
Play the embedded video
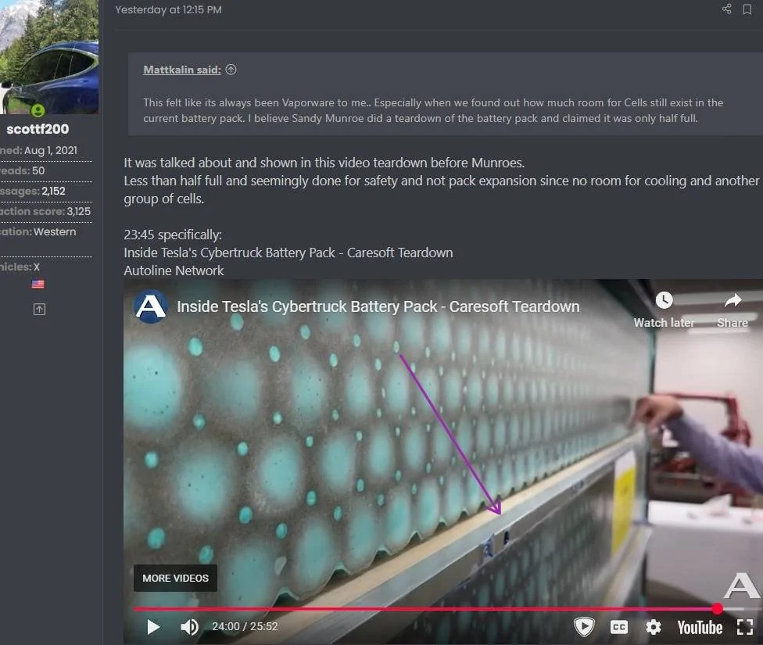tap(153, 627)
